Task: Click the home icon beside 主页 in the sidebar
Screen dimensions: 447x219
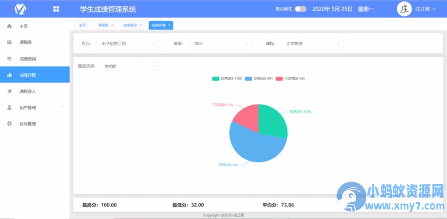Action: point(9,26)
